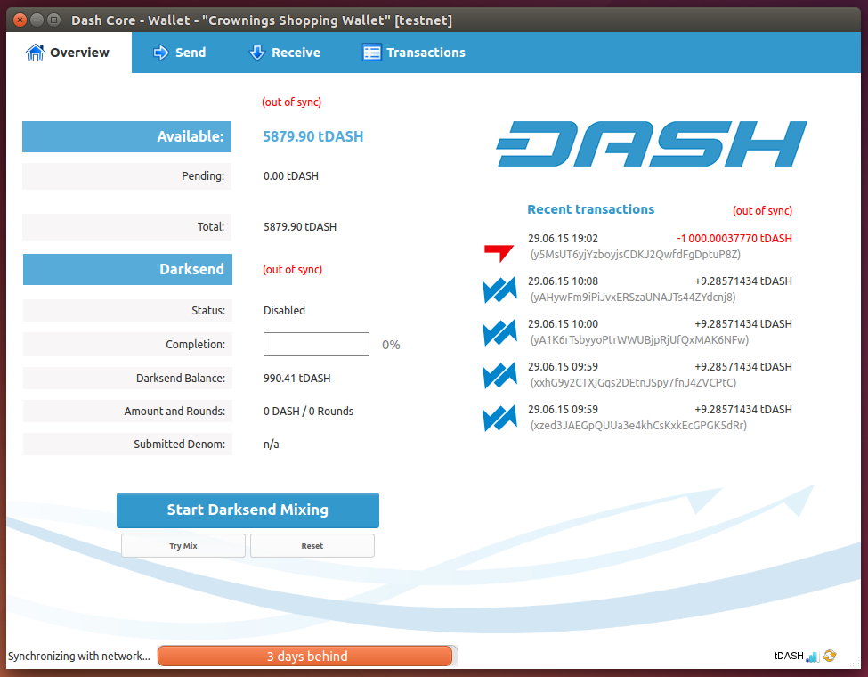Click '(out of sync)' next to Darksend header
The width and height of the screenshot is (868, 677).
pyautogui.click(x=292, y=270)
